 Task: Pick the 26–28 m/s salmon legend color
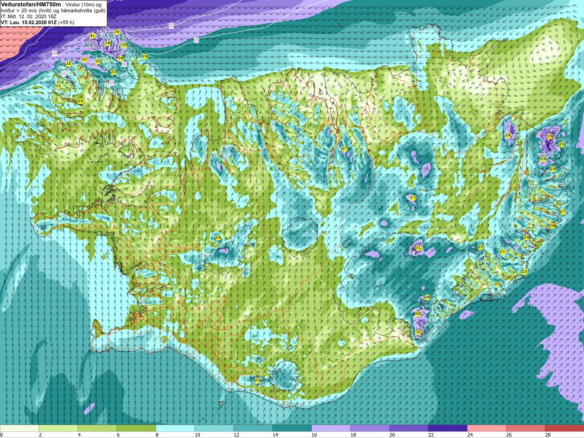(x=525, y=428)
